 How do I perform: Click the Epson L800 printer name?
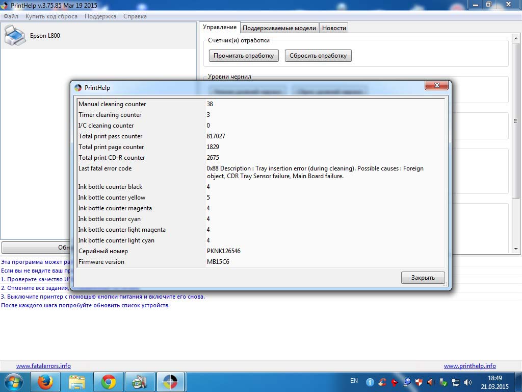45,36
